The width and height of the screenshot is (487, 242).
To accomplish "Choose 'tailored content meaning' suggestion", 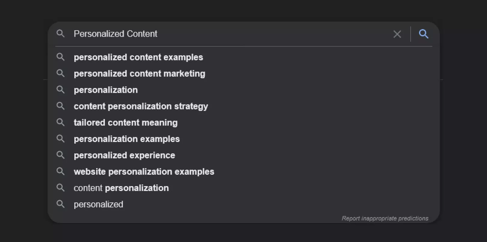I will point(126,123).
